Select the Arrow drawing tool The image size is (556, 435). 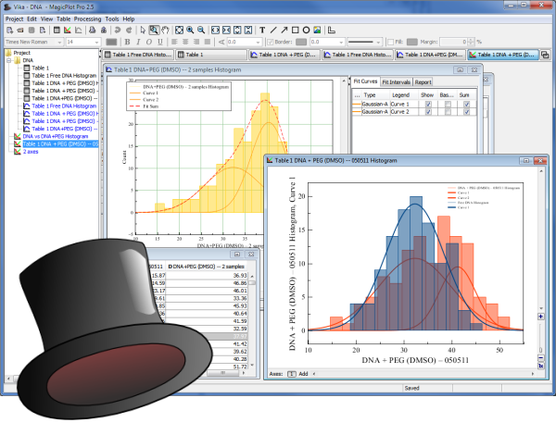pos(284,31)
